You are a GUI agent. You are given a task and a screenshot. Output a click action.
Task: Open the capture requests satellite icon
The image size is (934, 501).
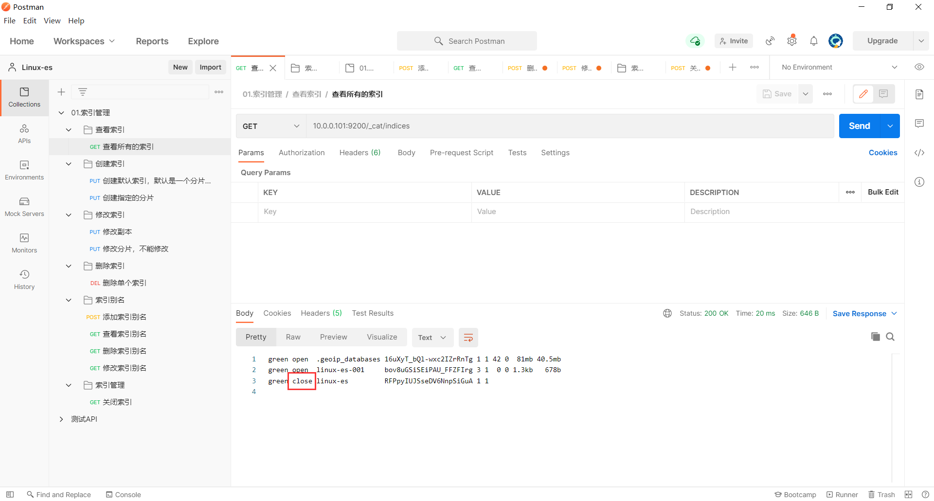coord(770,41)
